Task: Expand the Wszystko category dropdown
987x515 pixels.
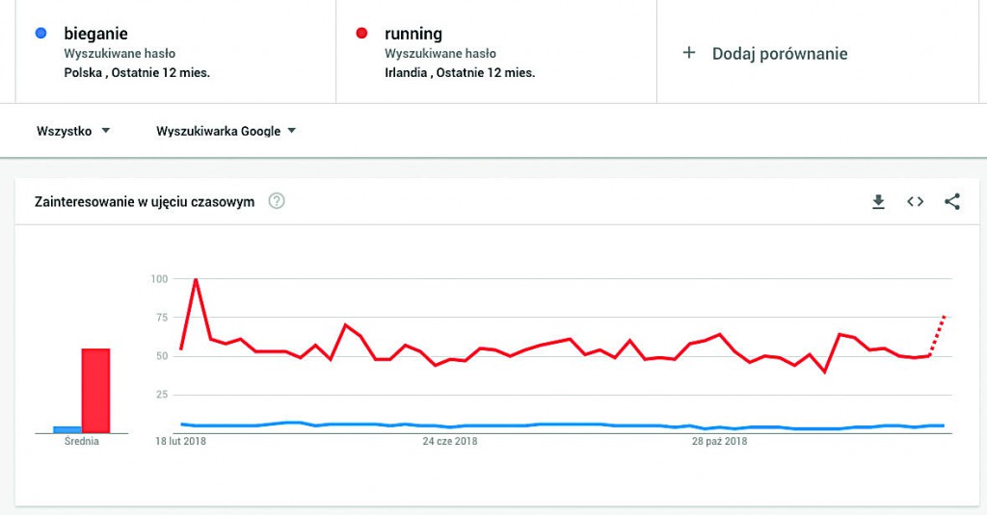Action: [x=73, y=131]
